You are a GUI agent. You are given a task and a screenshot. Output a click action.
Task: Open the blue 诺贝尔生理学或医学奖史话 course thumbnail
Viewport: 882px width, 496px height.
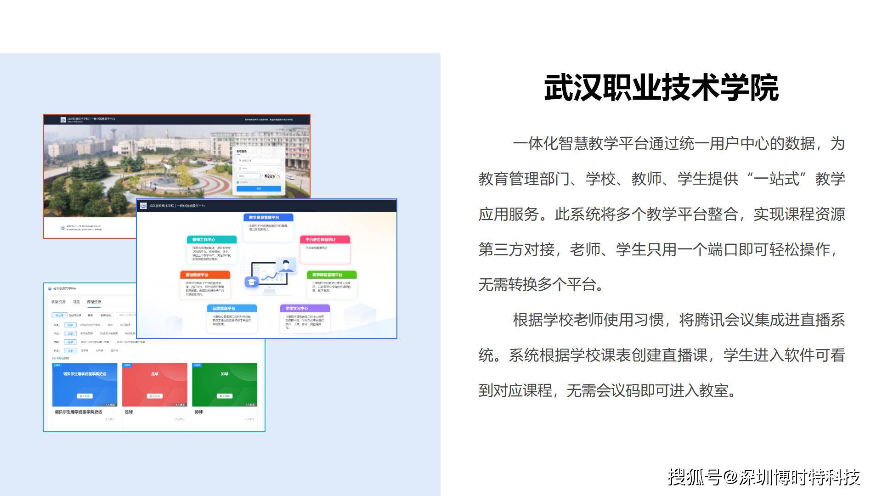(x=85, y=385)
